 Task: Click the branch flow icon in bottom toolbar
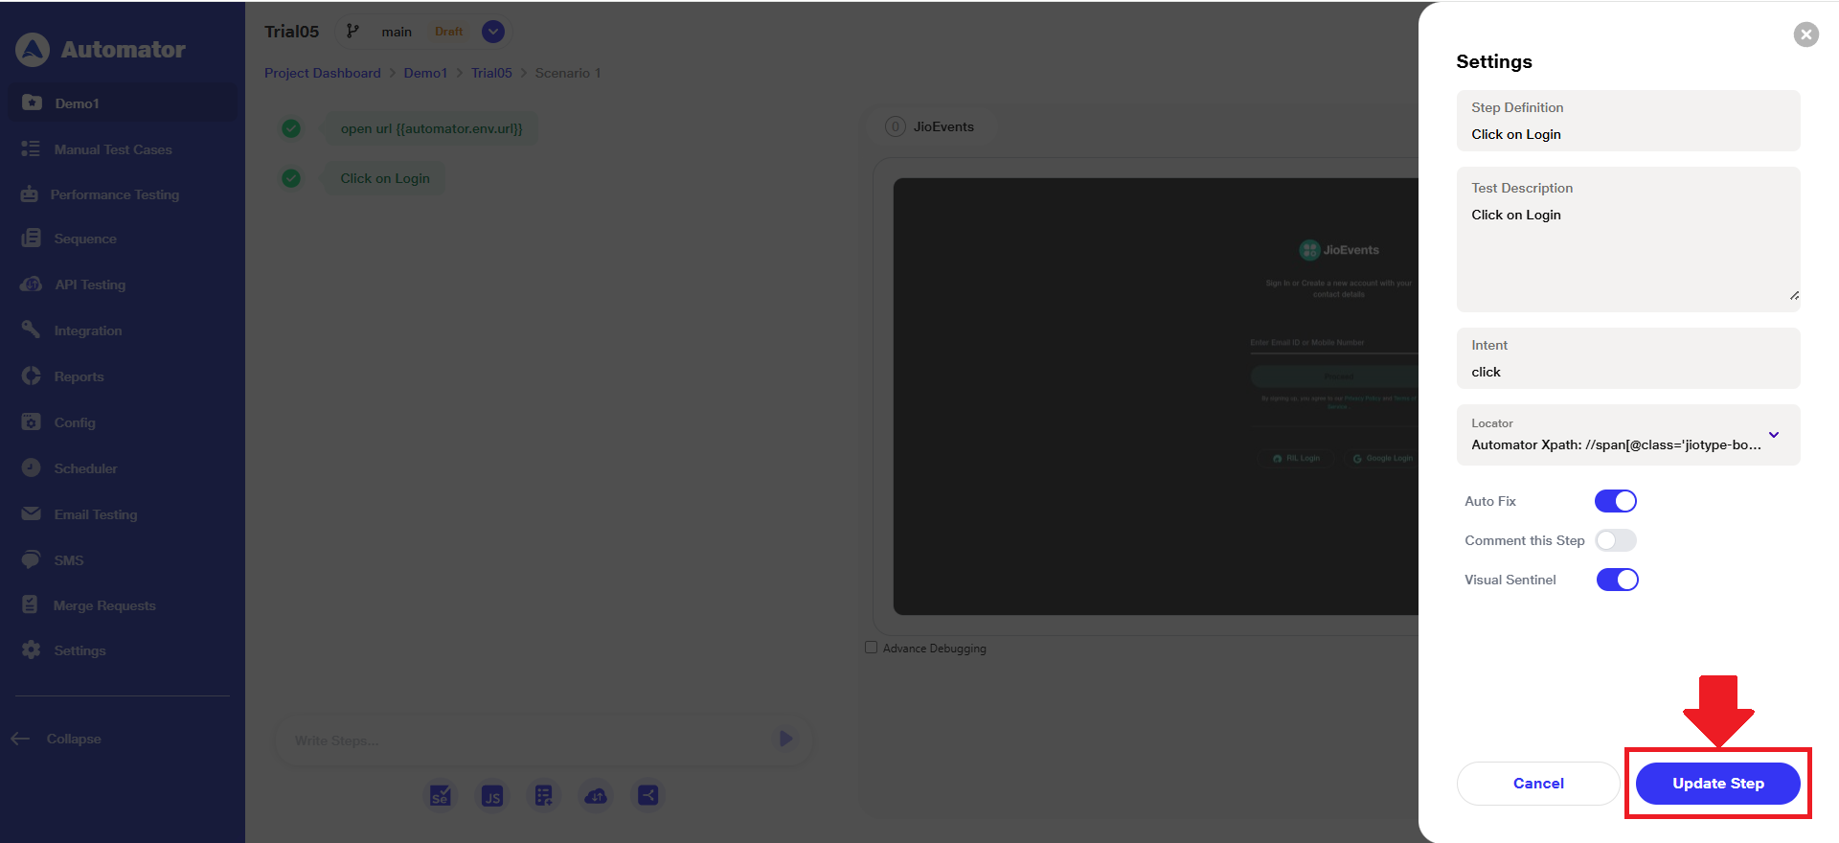tap(648, 796)
